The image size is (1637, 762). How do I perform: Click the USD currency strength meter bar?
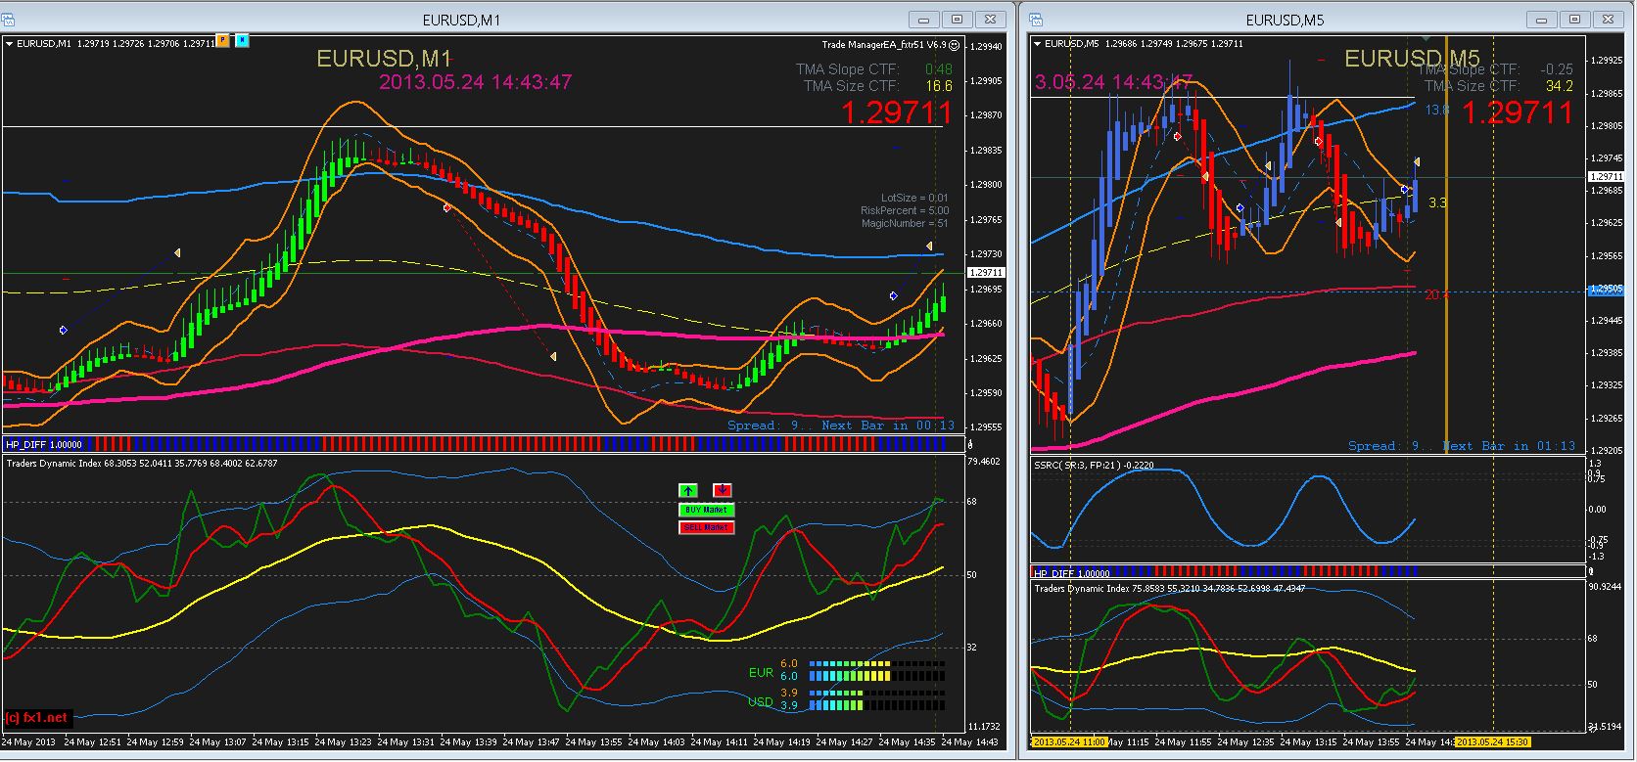[876, 698]
